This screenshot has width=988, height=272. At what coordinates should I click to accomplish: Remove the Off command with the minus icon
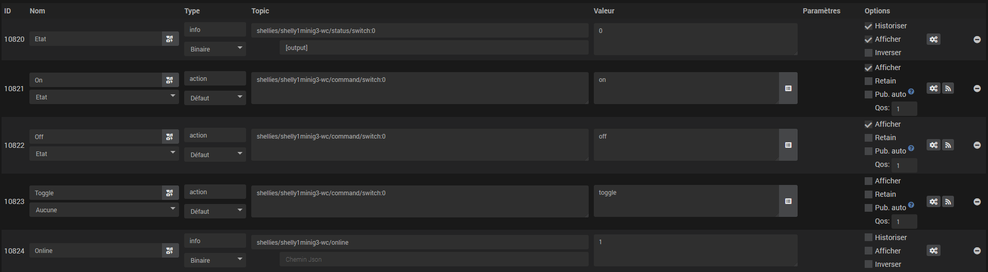click(x=977, y=145)
